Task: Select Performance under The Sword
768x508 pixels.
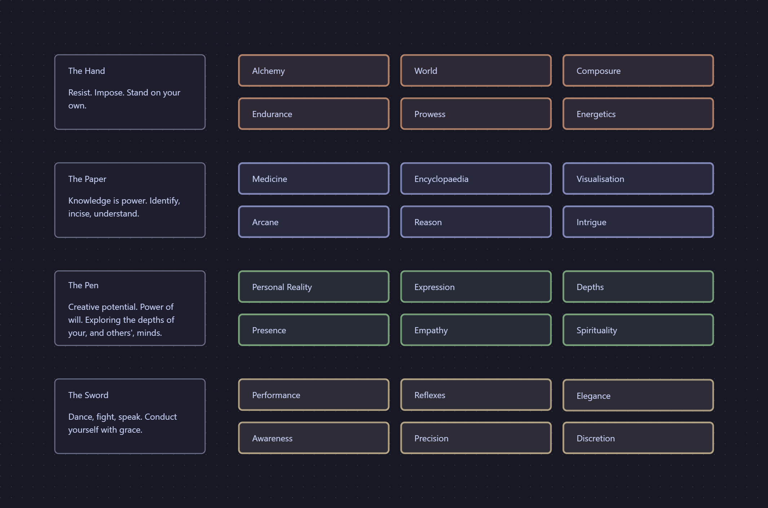Action: pyautogui.click(x=313, y=395)
